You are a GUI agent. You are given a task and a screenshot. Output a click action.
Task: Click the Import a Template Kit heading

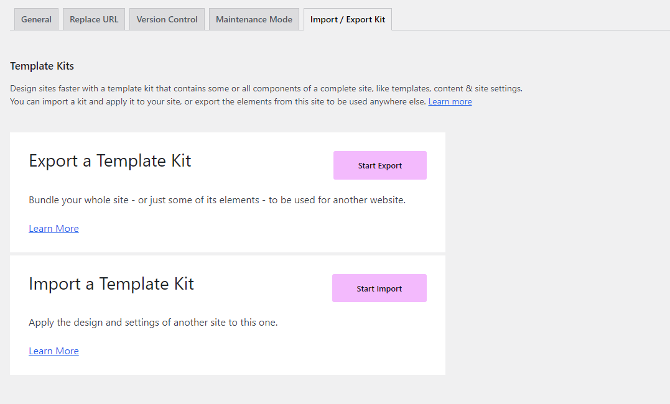[x=111, y=284]
